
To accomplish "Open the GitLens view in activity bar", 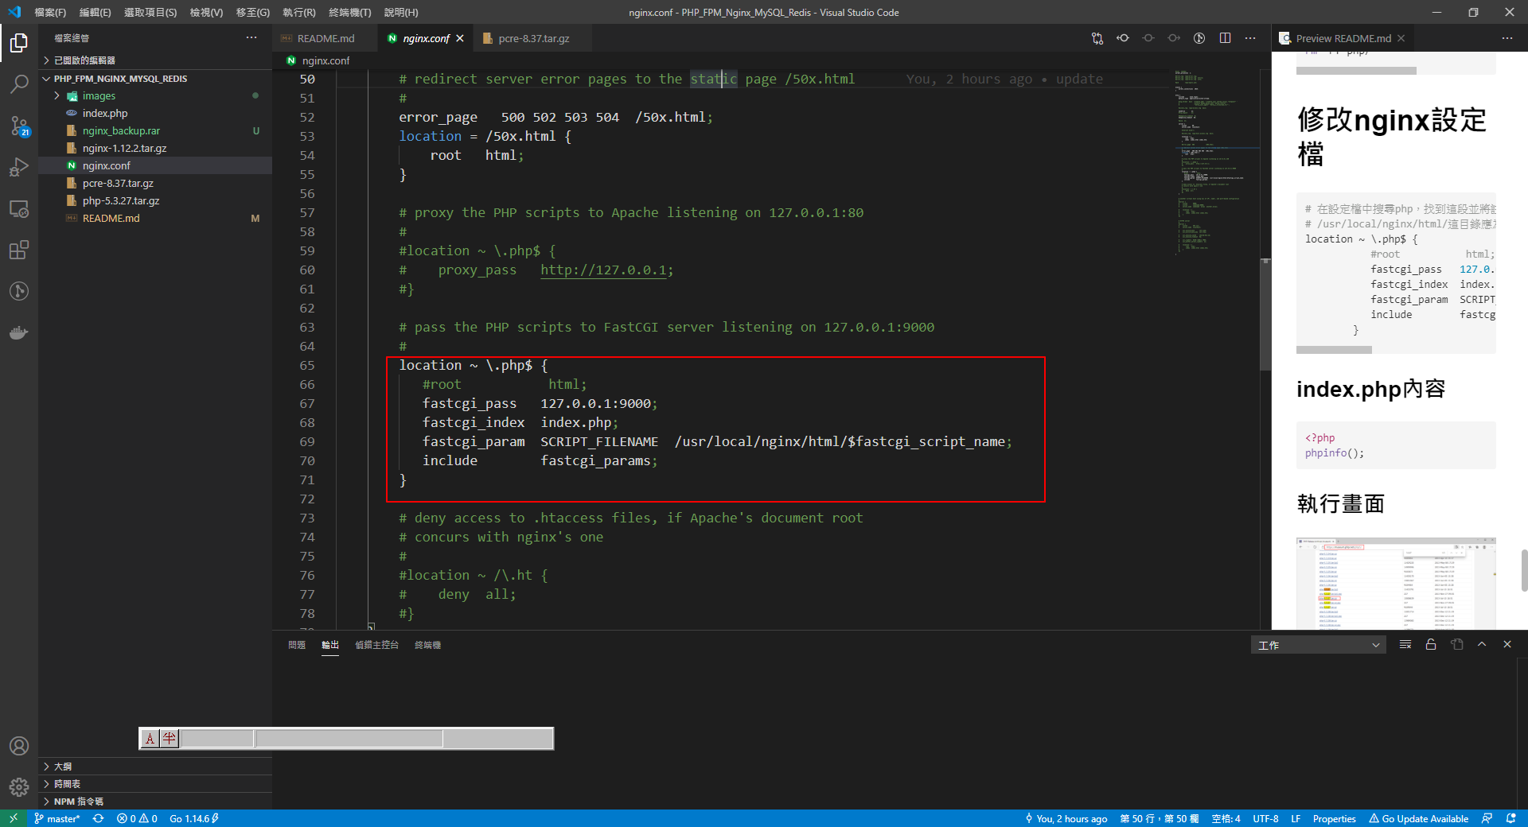I will (x=19, y=291).
